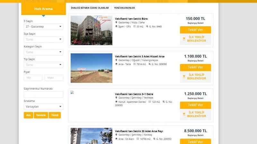Click the Temizle button
257x144 pixels.
tap(41, 115)
